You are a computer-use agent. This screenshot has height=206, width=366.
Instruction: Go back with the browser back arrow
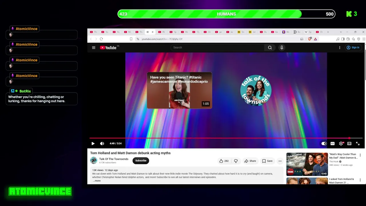point(91,39)
